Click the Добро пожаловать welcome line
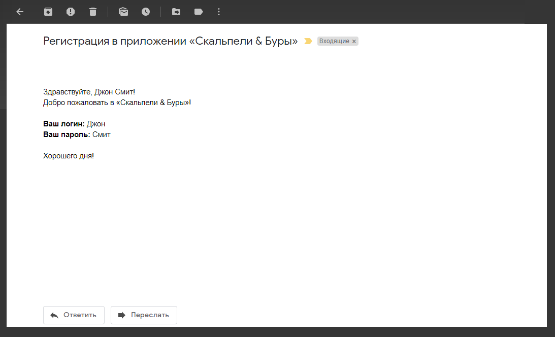Image resolution: width=555 pixels, height=337 pixels. (x=117, y=103)
